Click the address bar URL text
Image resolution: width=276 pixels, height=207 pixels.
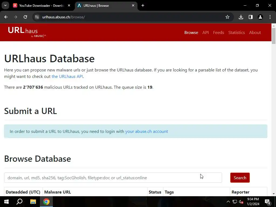pyautogui.click(x=64, y=17)
